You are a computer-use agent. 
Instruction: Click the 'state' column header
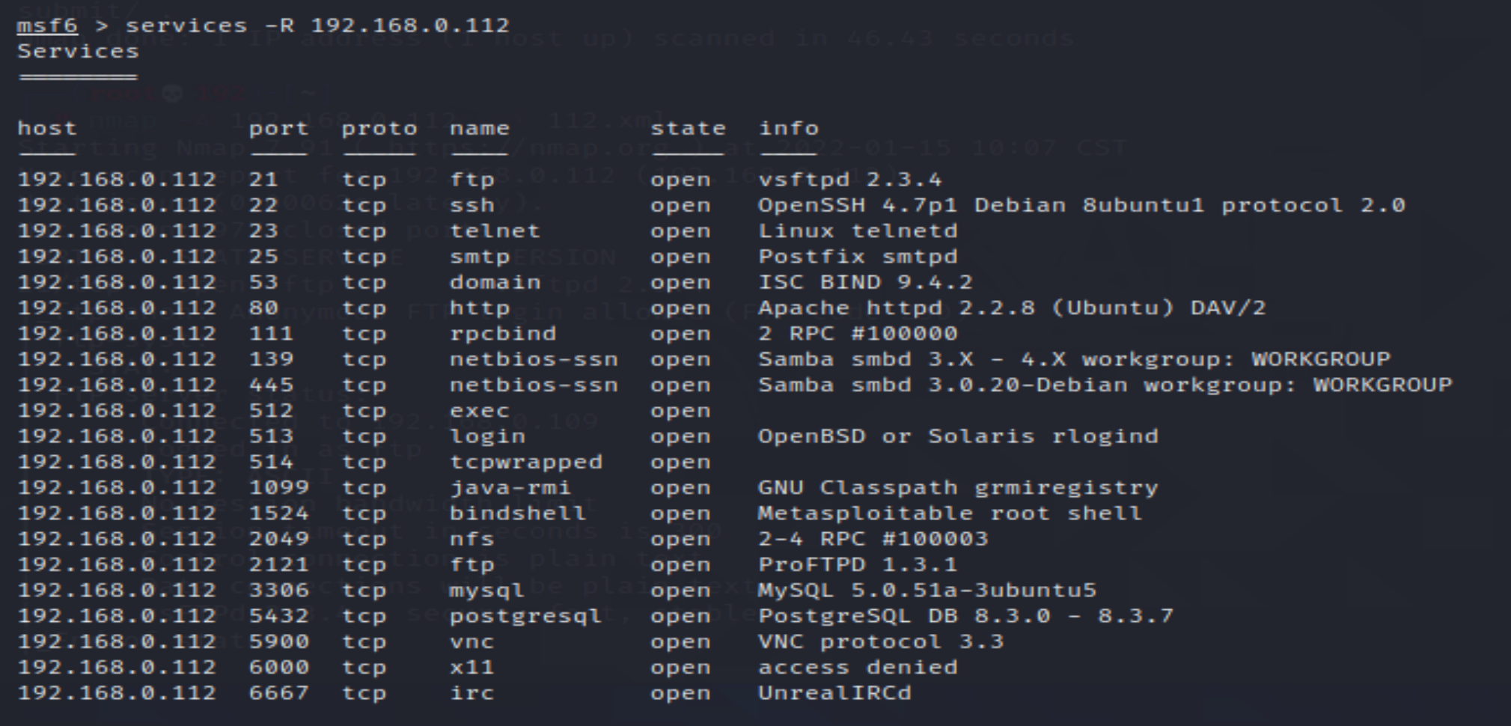pos(688,128)
